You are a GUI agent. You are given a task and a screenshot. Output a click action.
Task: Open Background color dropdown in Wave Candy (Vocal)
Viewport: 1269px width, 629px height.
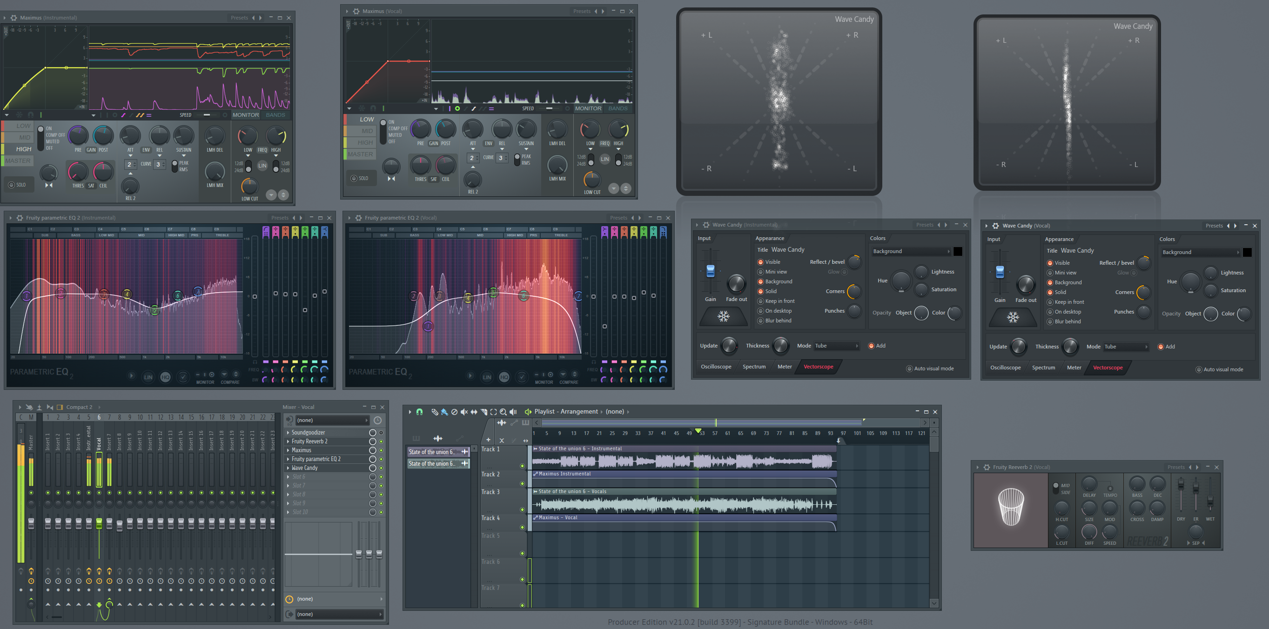[1201, 252]
